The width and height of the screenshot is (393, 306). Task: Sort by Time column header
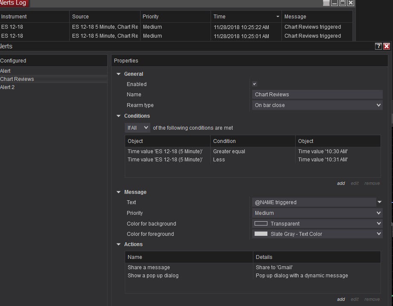click(x=246, y=17)
